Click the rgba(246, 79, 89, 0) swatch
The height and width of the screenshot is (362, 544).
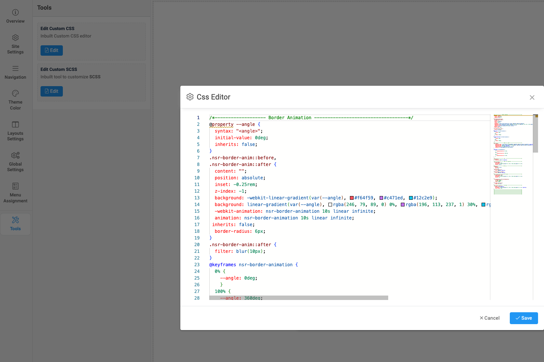click(330, 205)
